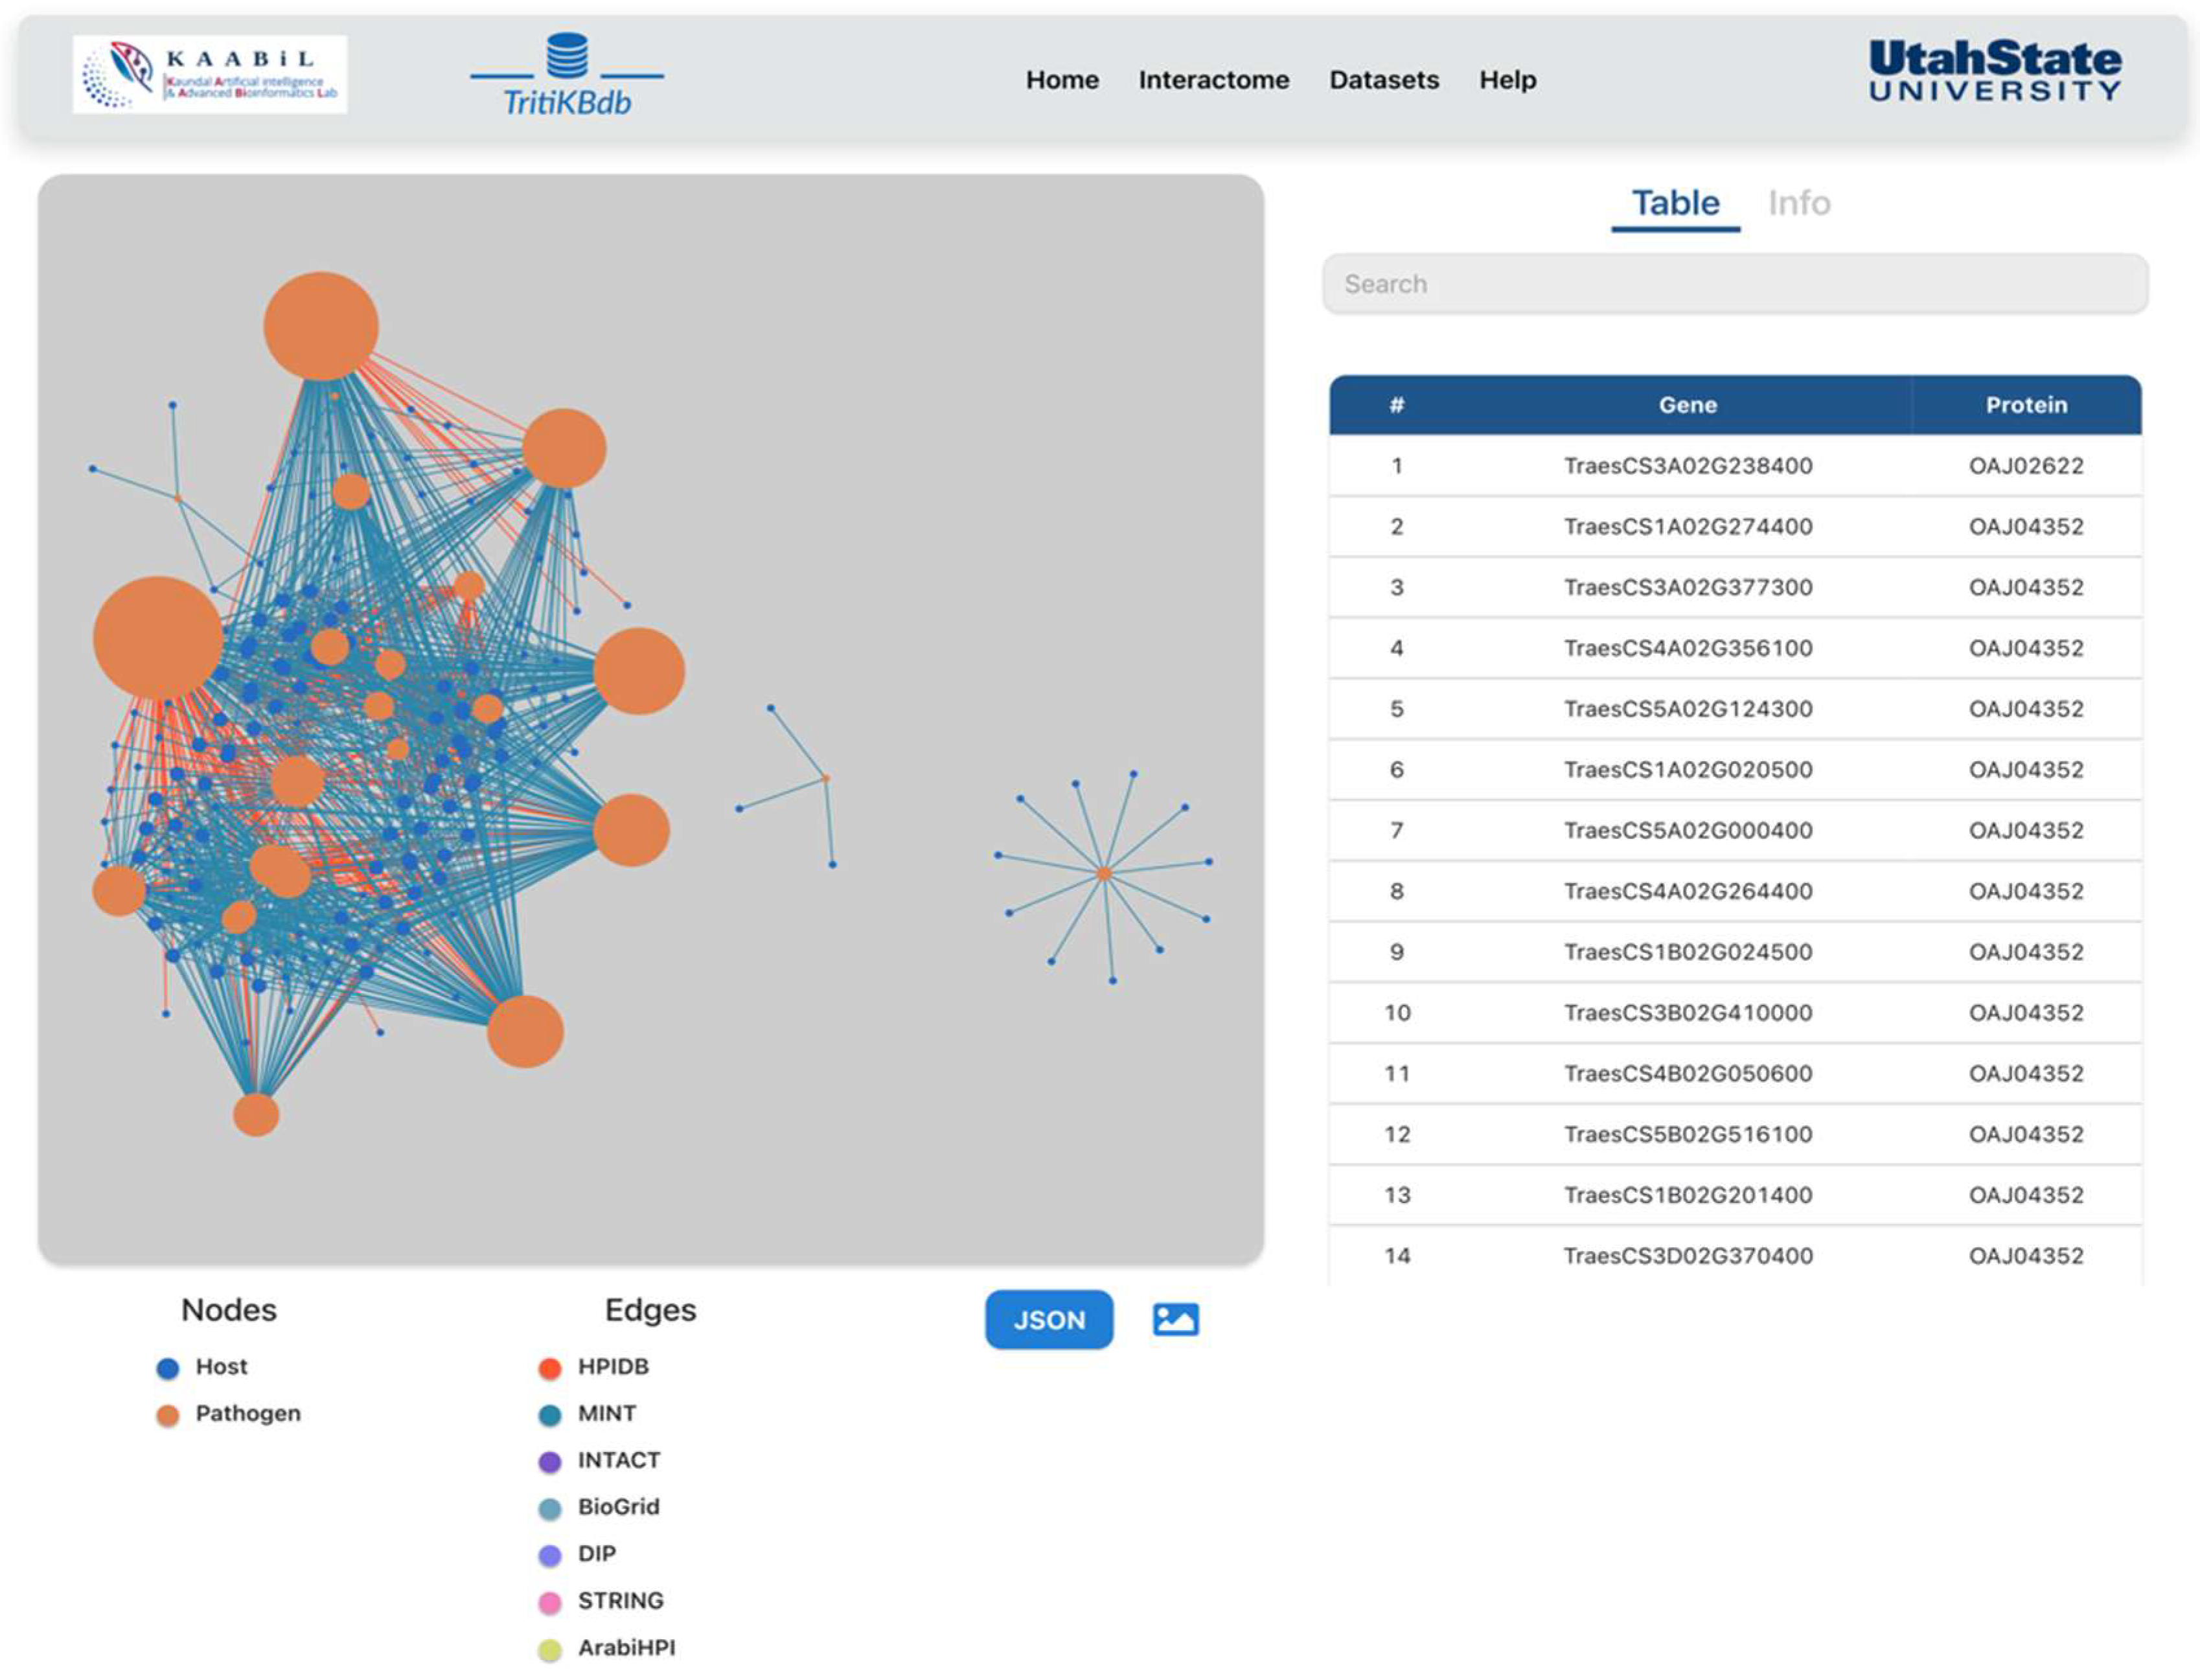The width and height of the screenshot is (2200, 1680).
Task: Click the Pathogen node legend dot
Action: (168, 1415)
